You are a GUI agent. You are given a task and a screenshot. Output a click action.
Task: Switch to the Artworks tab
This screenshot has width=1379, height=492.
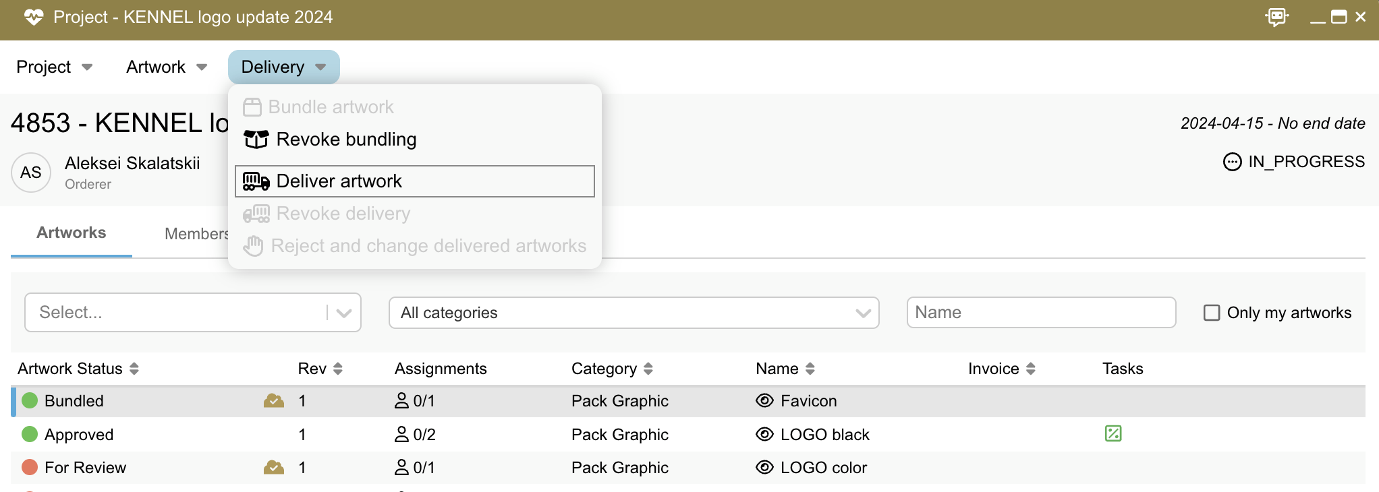point(72,233)
